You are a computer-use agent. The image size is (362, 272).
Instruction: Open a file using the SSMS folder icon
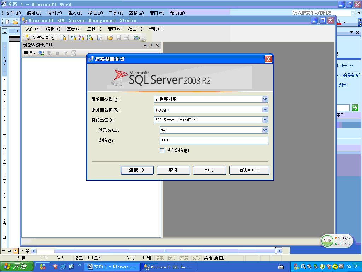pos(110,38)
